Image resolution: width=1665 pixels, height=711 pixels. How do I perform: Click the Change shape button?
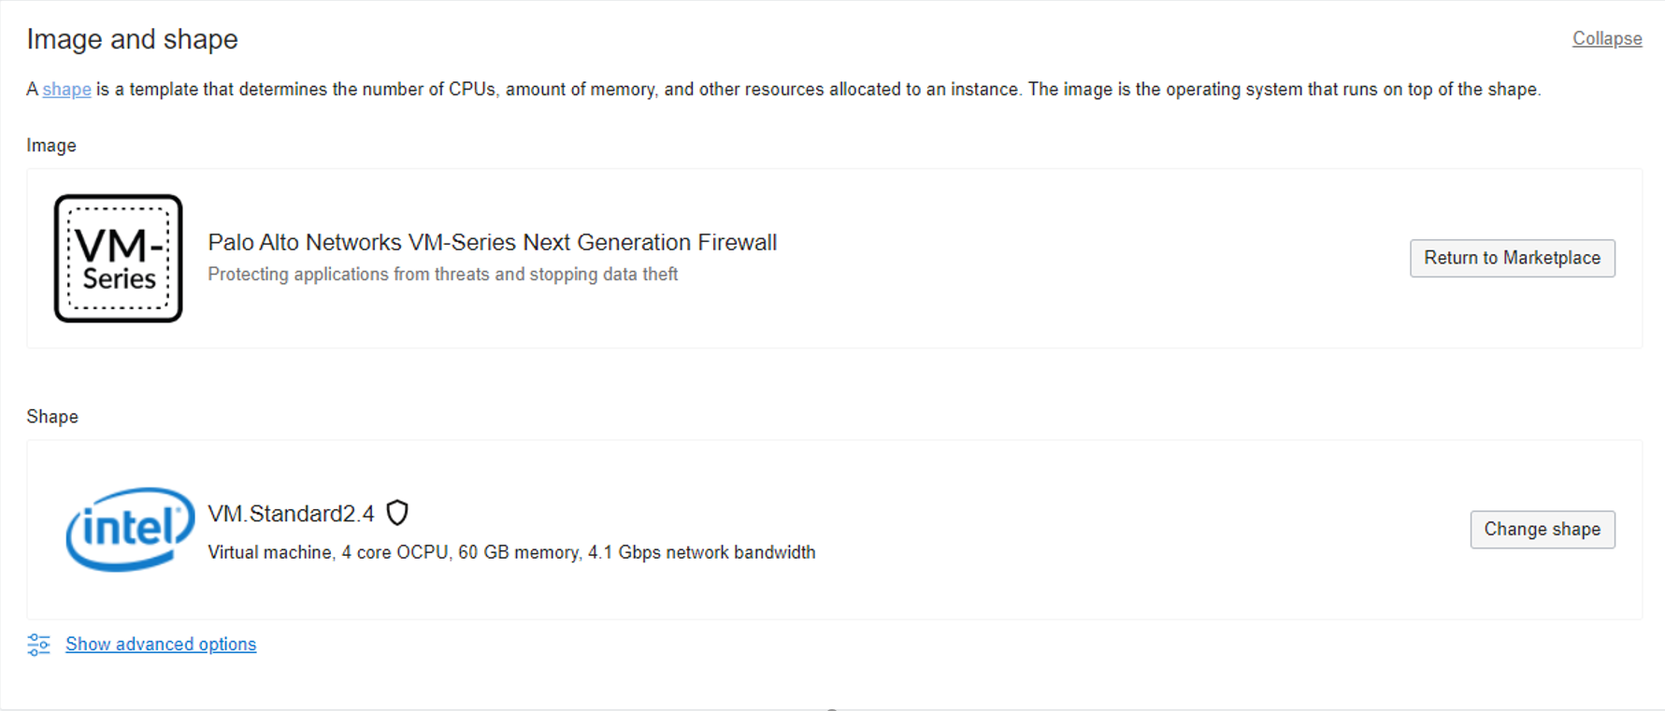pyautogui.click(x=1542, y=530)
